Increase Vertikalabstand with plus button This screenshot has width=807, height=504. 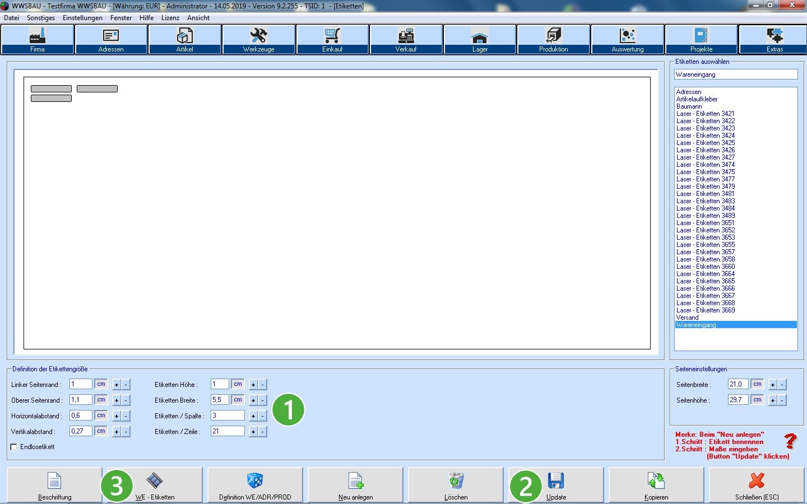click(x=117, y=432)
